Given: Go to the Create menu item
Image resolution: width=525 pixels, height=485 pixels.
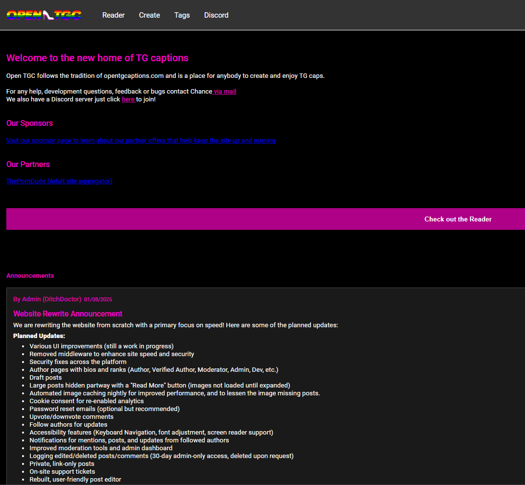Looking at the screenshot, I should [x=149, y=15].
